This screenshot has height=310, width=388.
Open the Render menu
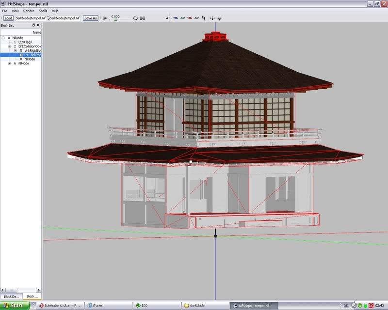29,11
